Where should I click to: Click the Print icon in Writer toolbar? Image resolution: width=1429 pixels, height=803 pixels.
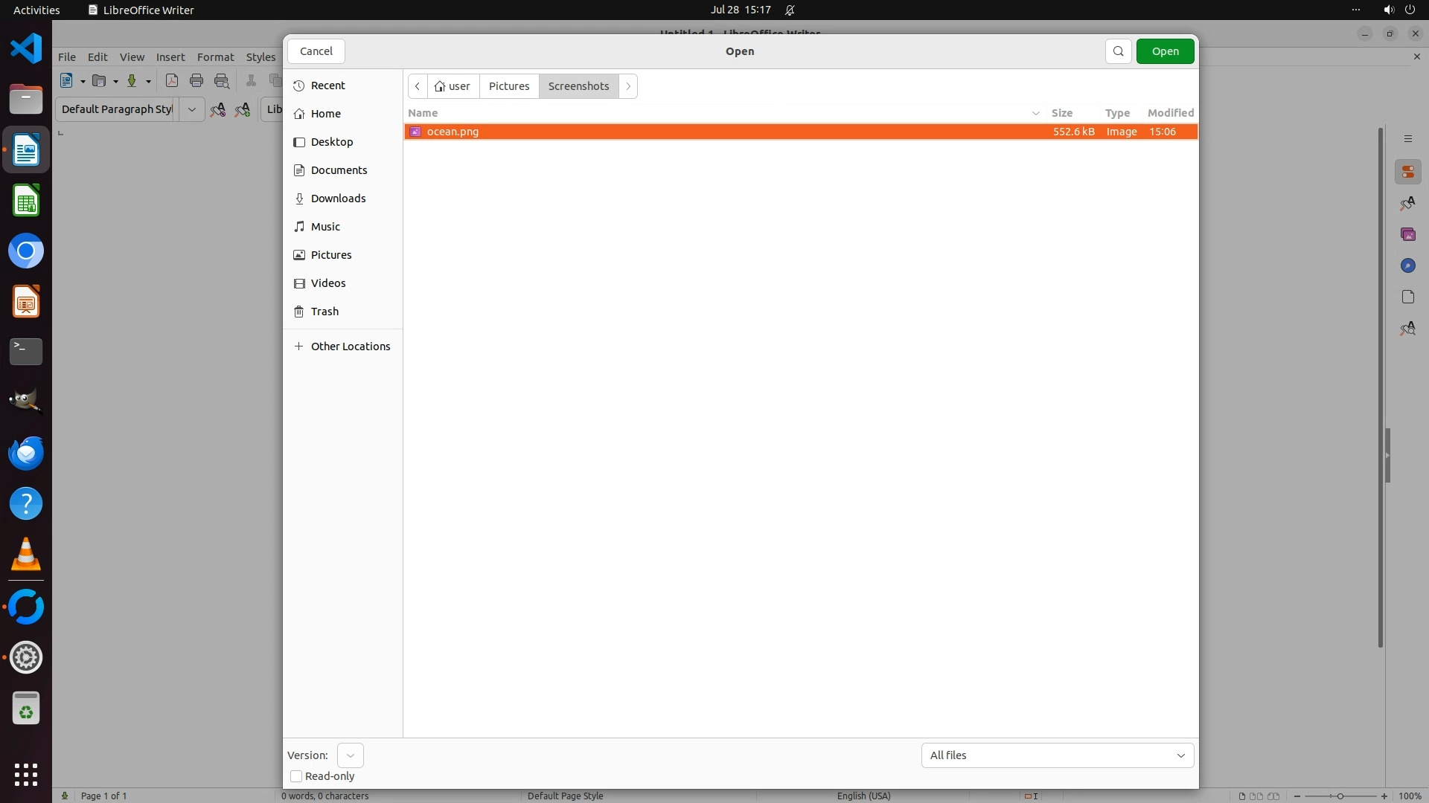tap(196, 81)
